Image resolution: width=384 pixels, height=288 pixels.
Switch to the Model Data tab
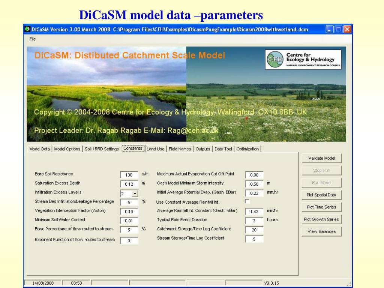(39, 149)
